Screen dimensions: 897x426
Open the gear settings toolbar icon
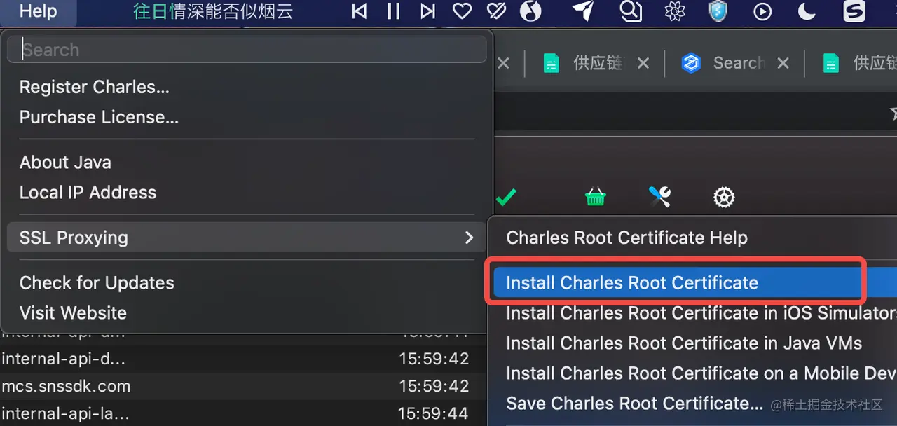724,198
